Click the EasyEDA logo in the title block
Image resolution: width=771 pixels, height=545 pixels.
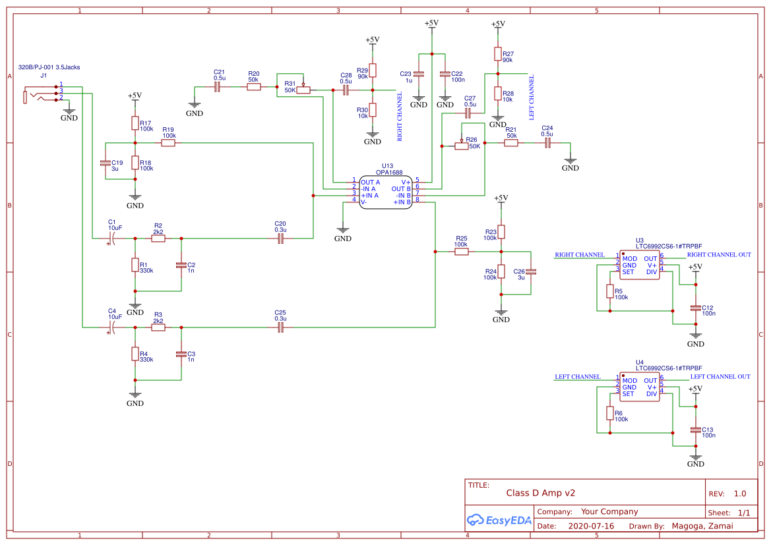[499, 521]
